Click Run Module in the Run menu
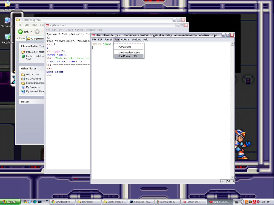This screenshot has width=274, height=205. tap(124, 56)
